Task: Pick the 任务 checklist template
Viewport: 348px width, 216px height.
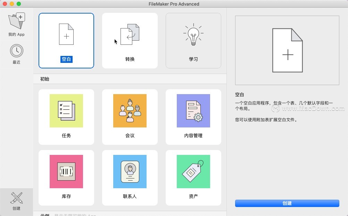Action: [x=66, y=117]
